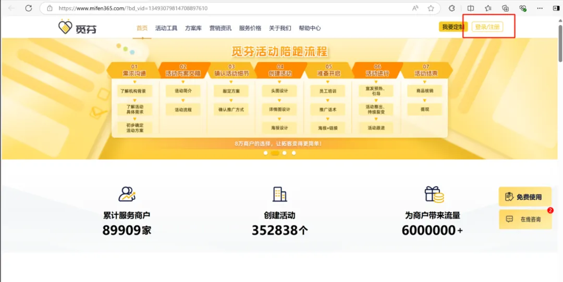The image size is (563, 282).
Task: Open the 服务价格 page
Action: 250,28
